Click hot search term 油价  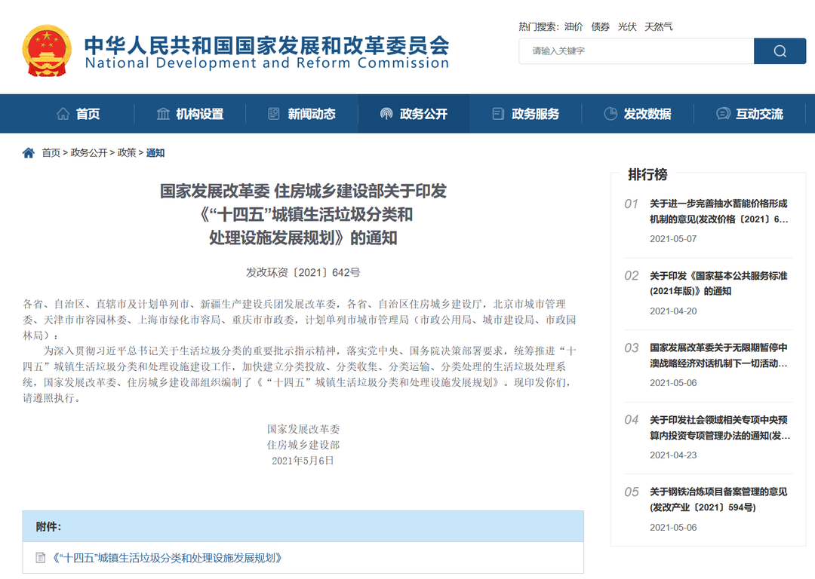574,26
